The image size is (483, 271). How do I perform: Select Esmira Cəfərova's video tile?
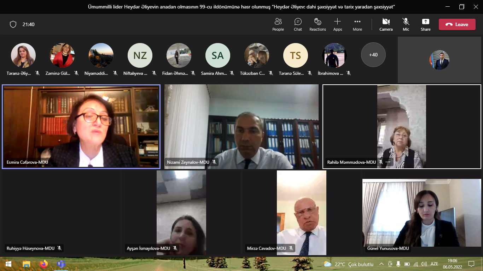coord(81,126)
